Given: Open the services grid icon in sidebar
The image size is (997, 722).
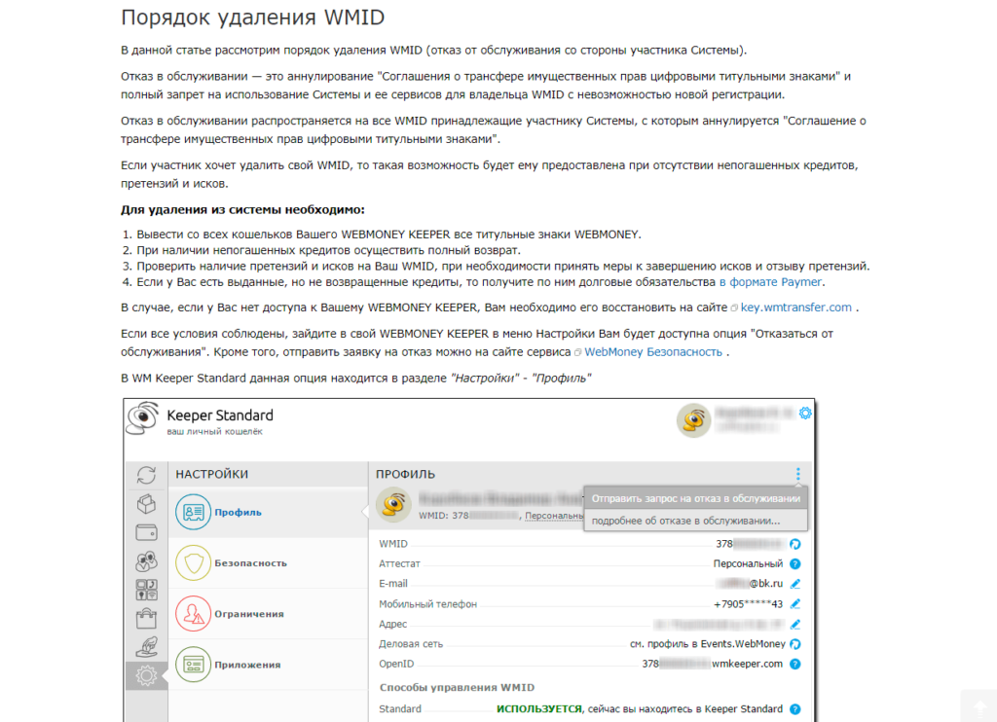Looking at the screenshot, I should tap(146, 590).
